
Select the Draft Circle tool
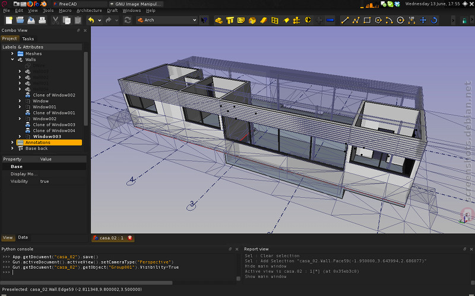click(400, 20)
